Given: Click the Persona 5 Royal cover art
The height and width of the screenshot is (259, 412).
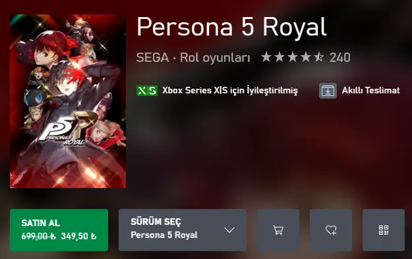Looking at the screenshot, I should [x=68, y=101].
